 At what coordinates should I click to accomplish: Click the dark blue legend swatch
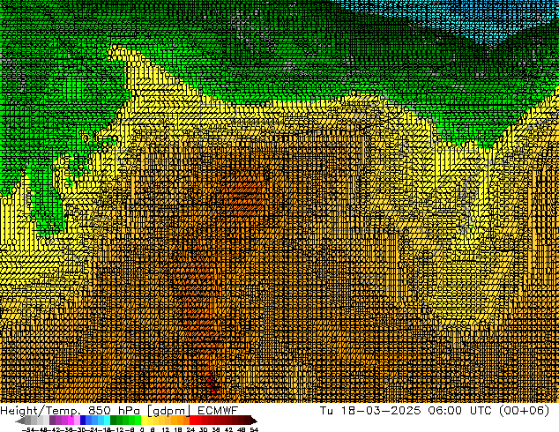[83, 420]
